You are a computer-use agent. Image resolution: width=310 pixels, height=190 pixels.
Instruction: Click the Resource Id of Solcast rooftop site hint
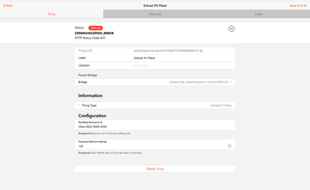pyautogui.click(x=111, y=133)
